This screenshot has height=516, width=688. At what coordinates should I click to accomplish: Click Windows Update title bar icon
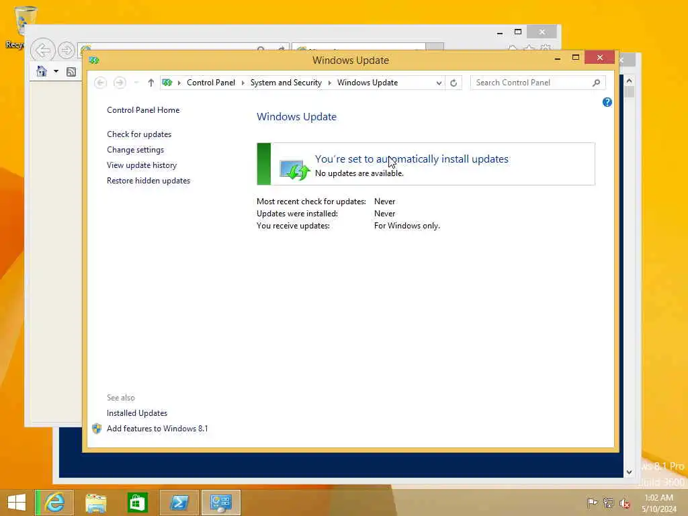tap(94, 60)
